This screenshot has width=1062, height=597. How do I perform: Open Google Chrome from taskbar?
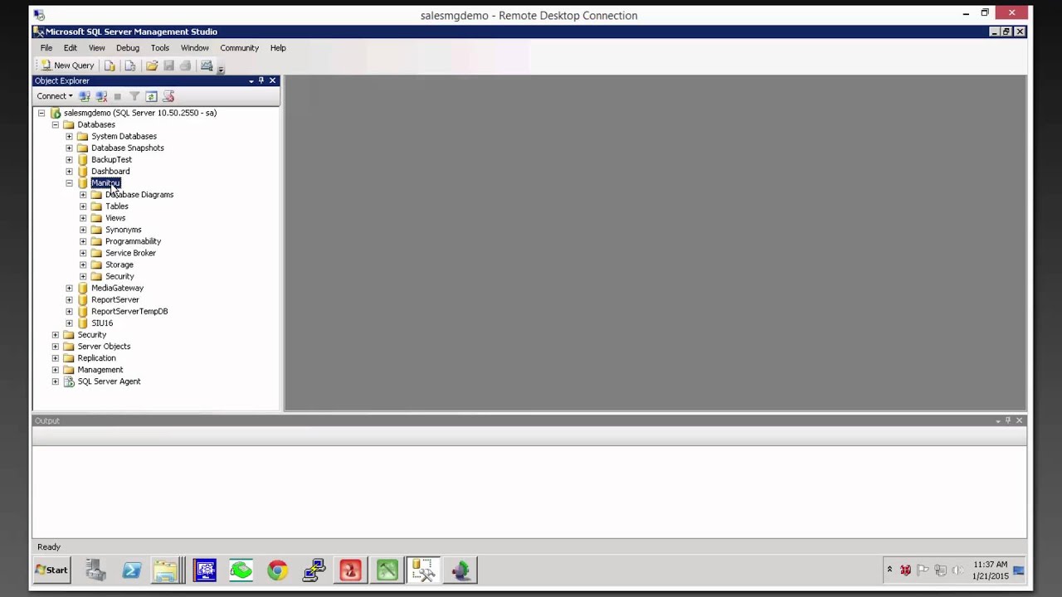click(277, 570)
